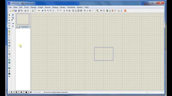Start simulation with Play button
Image resolution: width=172 pixels, height=96 pixels.
click(12, 92)
